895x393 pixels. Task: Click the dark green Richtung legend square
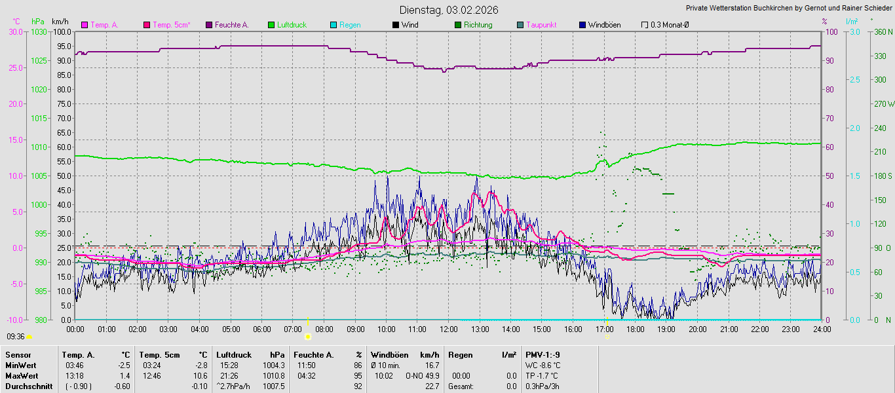458,25
